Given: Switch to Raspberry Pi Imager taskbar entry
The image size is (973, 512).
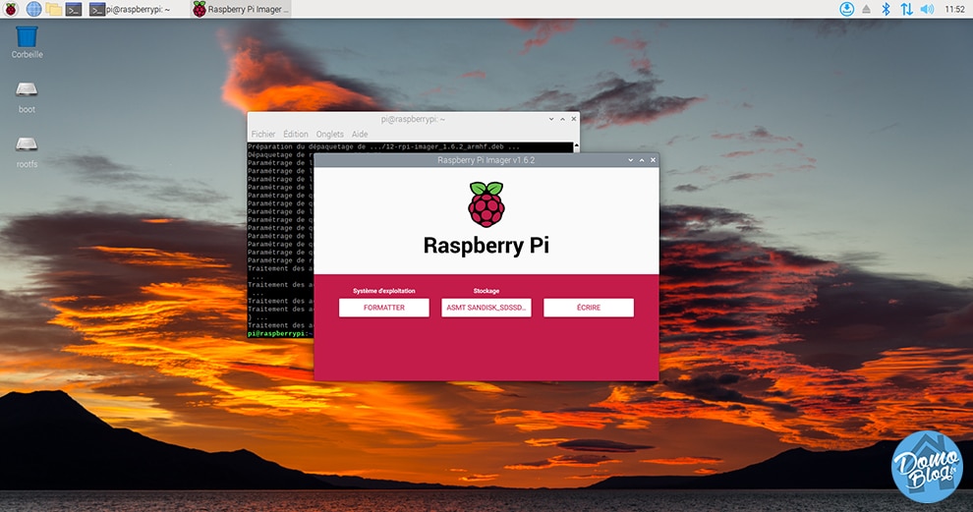Looking at the screenshot, I should click(x=241, y=9).
